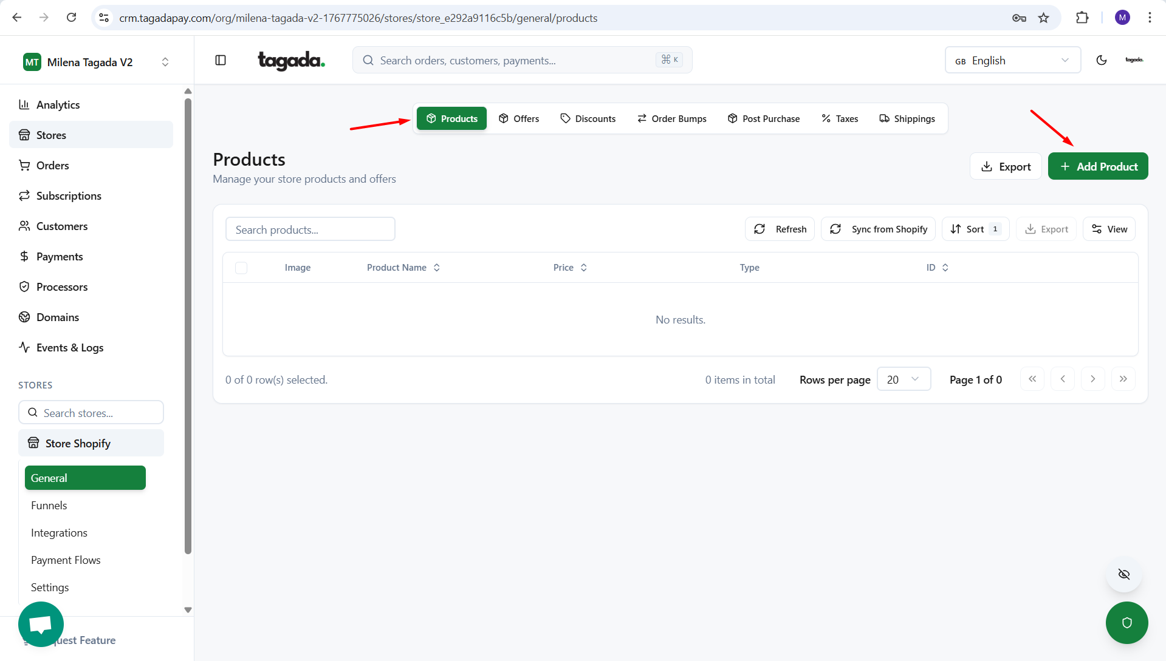Open the Order Bumps tab
The image size is (1166, 661).
(671, 119)
